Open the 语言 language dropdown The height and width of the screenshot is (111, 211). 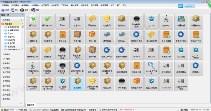tap(36, 10)
